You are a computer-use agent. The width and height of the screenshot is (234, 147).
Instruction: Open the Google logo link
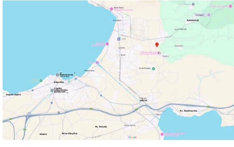132,137
